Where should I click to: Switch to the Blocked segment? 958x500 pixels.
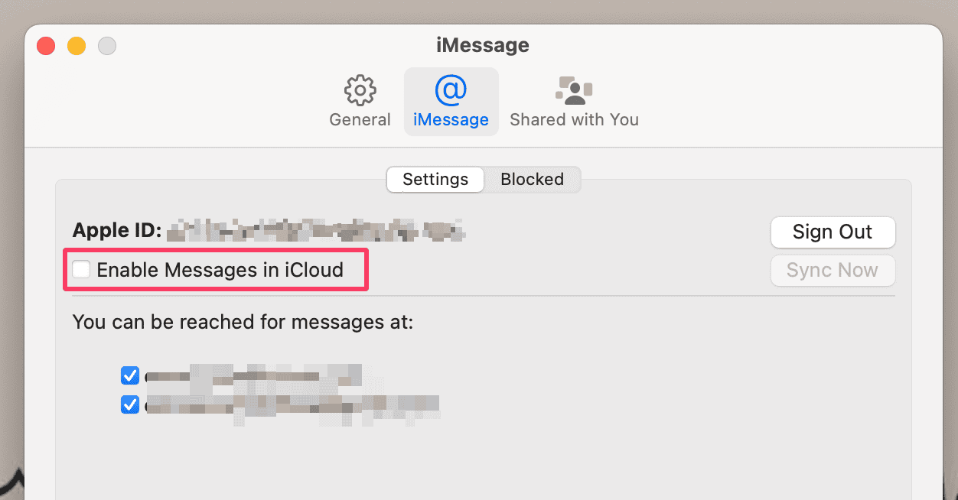(532, 180)
